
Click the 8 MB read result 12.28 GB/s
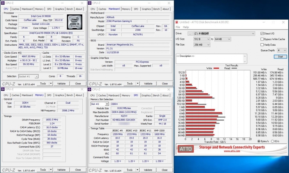[x=278, y=117]
